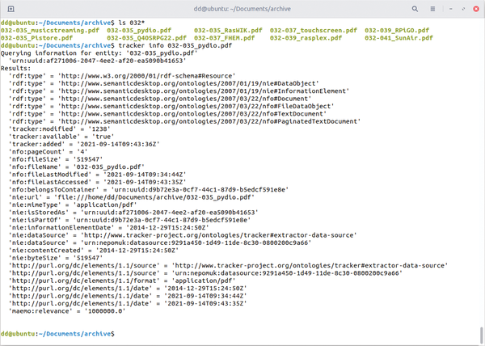Click the nie#InformationElement URL

(x=205, y=91)
